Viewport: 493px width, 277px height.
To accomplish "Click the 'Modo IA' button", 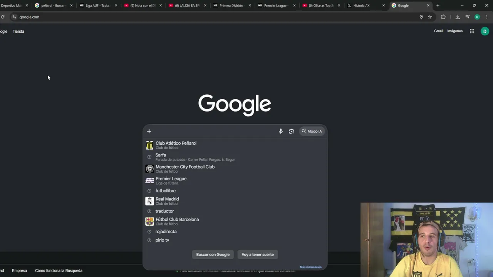I will click(312, 131).
